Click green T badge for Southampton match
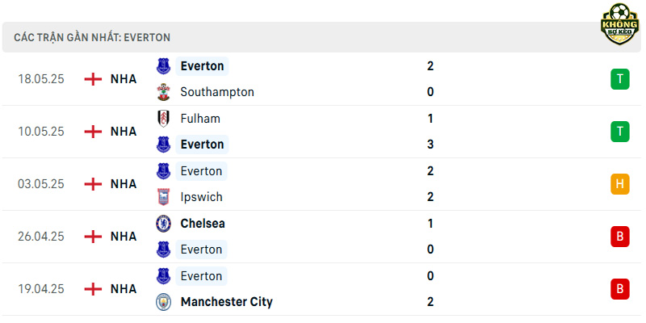 tap(619, 79)
